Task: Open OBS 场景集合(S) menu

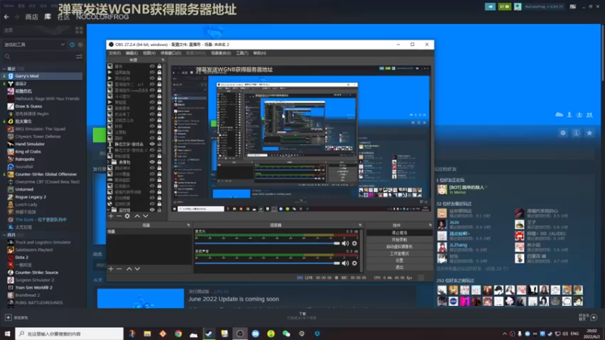Action: click(221, 53)
